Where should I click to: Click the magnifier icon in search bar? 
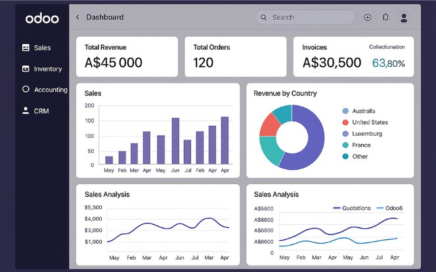click(264, 18)
